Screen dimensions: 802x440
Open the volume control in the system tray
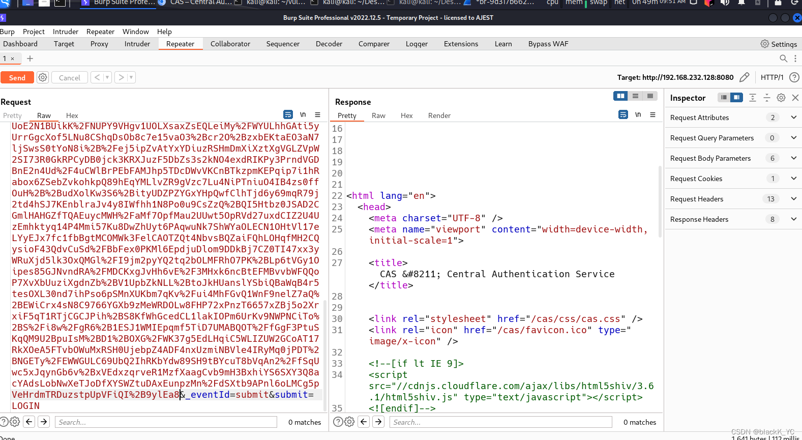pyautogui.click(x=725, y=3)
